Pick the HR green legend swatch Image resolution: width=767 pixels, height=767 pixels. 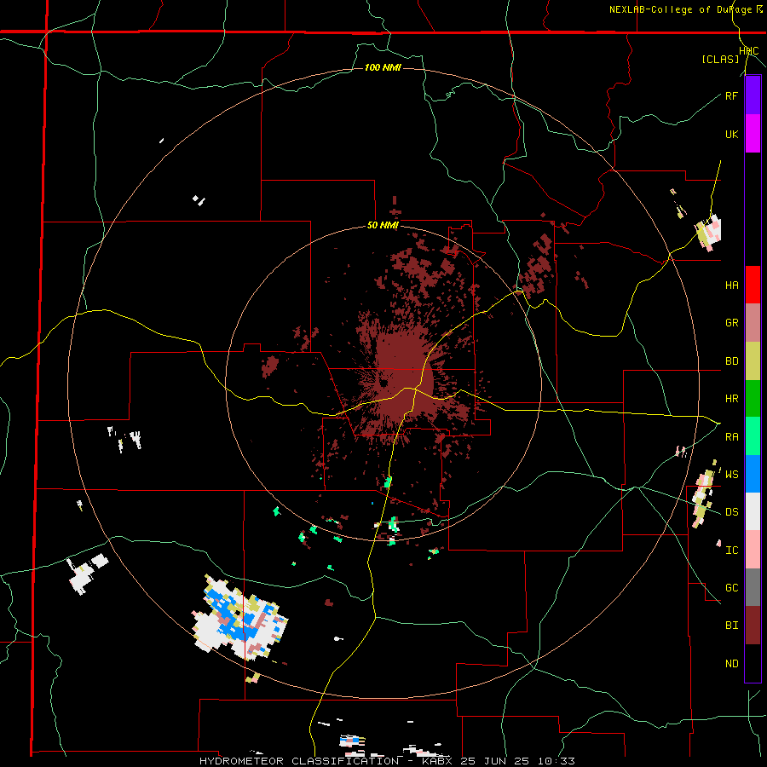coord(753,399)
